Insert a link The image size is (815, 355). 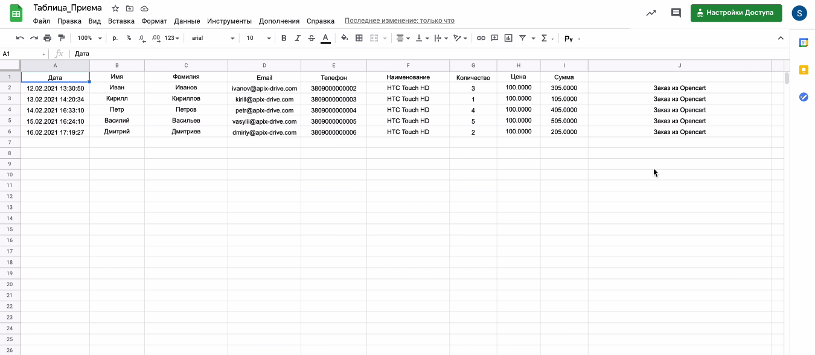[x=481, y=38]
